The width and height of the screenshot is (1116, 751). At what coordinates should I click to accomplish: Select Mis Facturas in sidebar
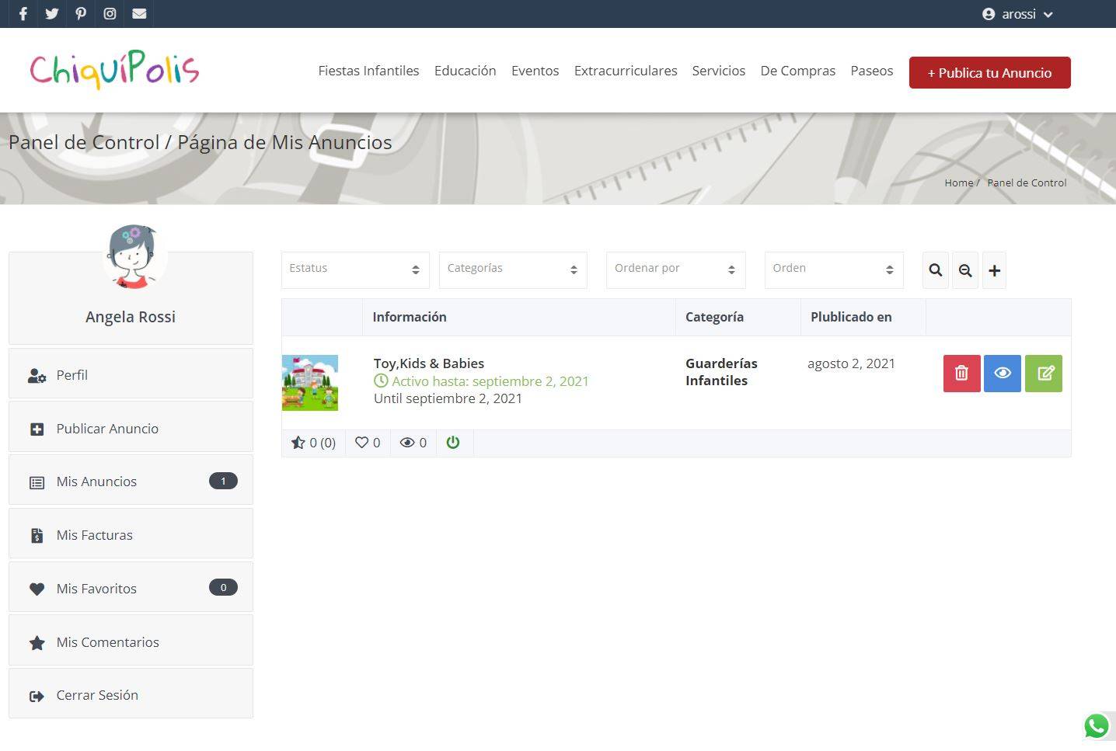pyautogui.click(x=94, y=535)
